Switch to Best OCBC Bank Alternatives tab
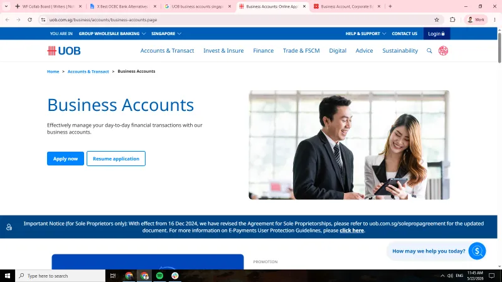 [x=122, y=6]
